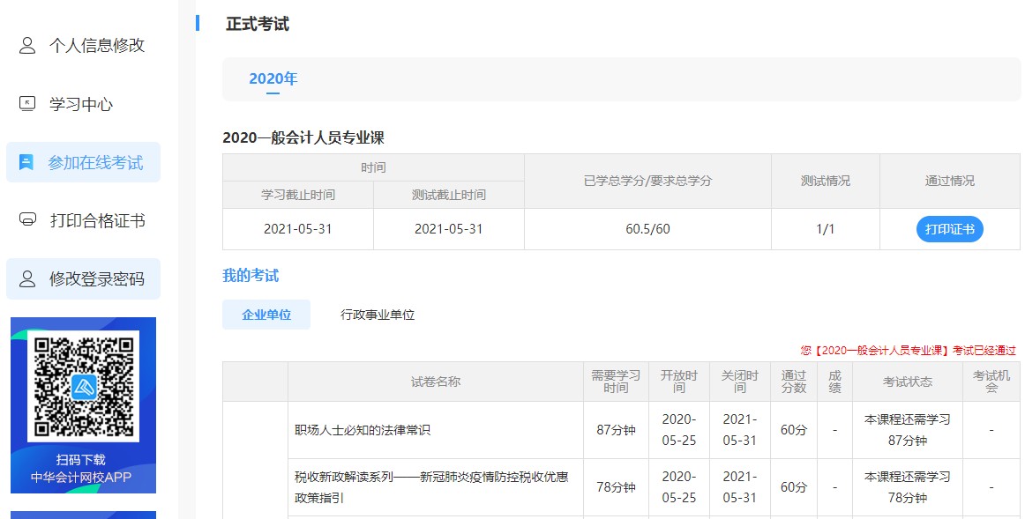Image resolution: width=1025 pixels, height=519 pixels.
Task: Click the 打印证书 button
Action: click(948, 229)
